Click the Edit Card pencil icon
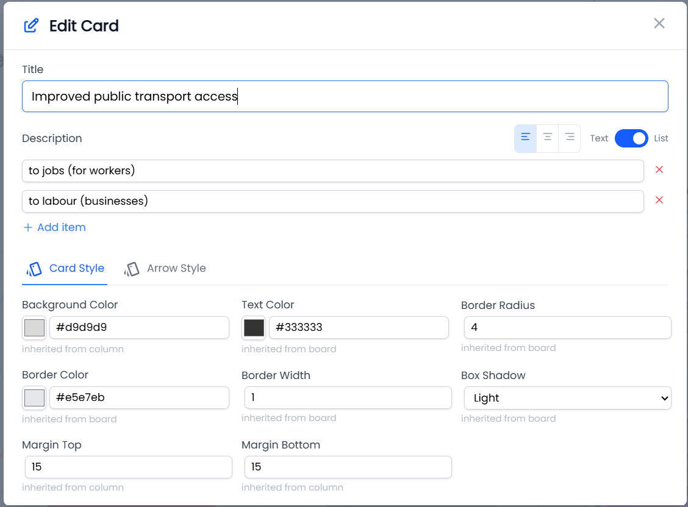688x507 pixels. tap(31, 26)
